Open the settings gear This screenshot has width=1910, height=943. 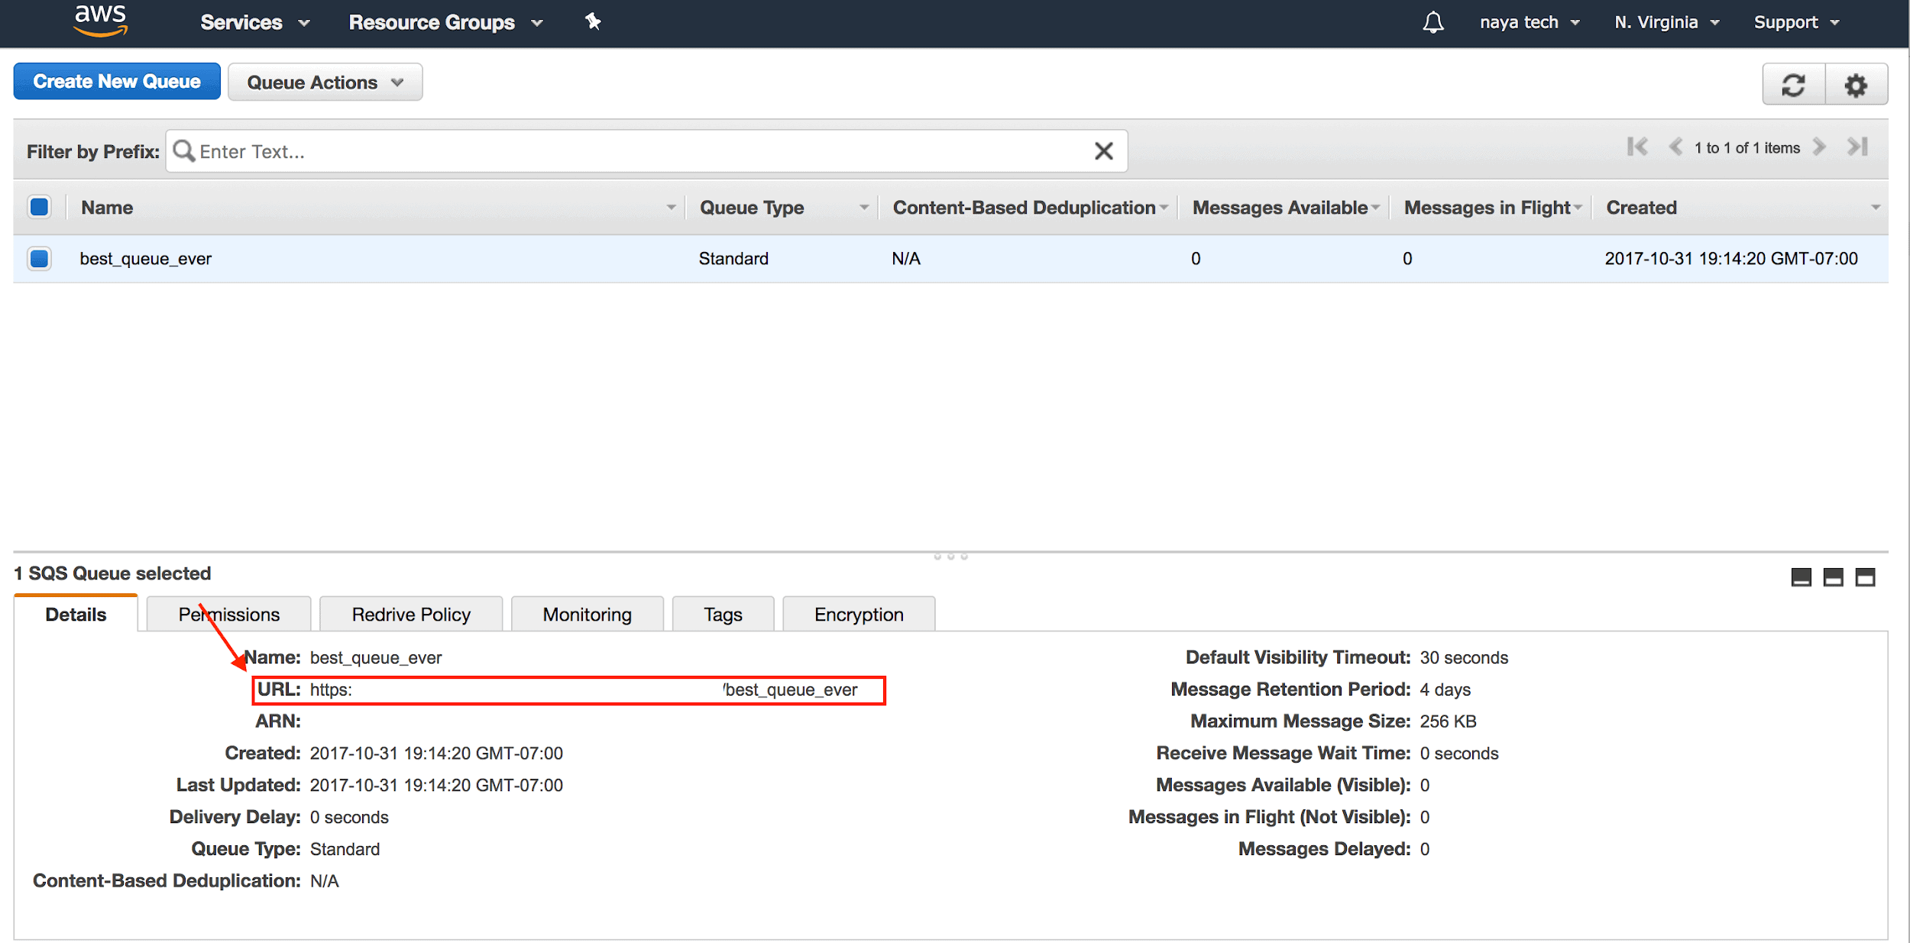pyautogui.click(x=1856, y=85)
